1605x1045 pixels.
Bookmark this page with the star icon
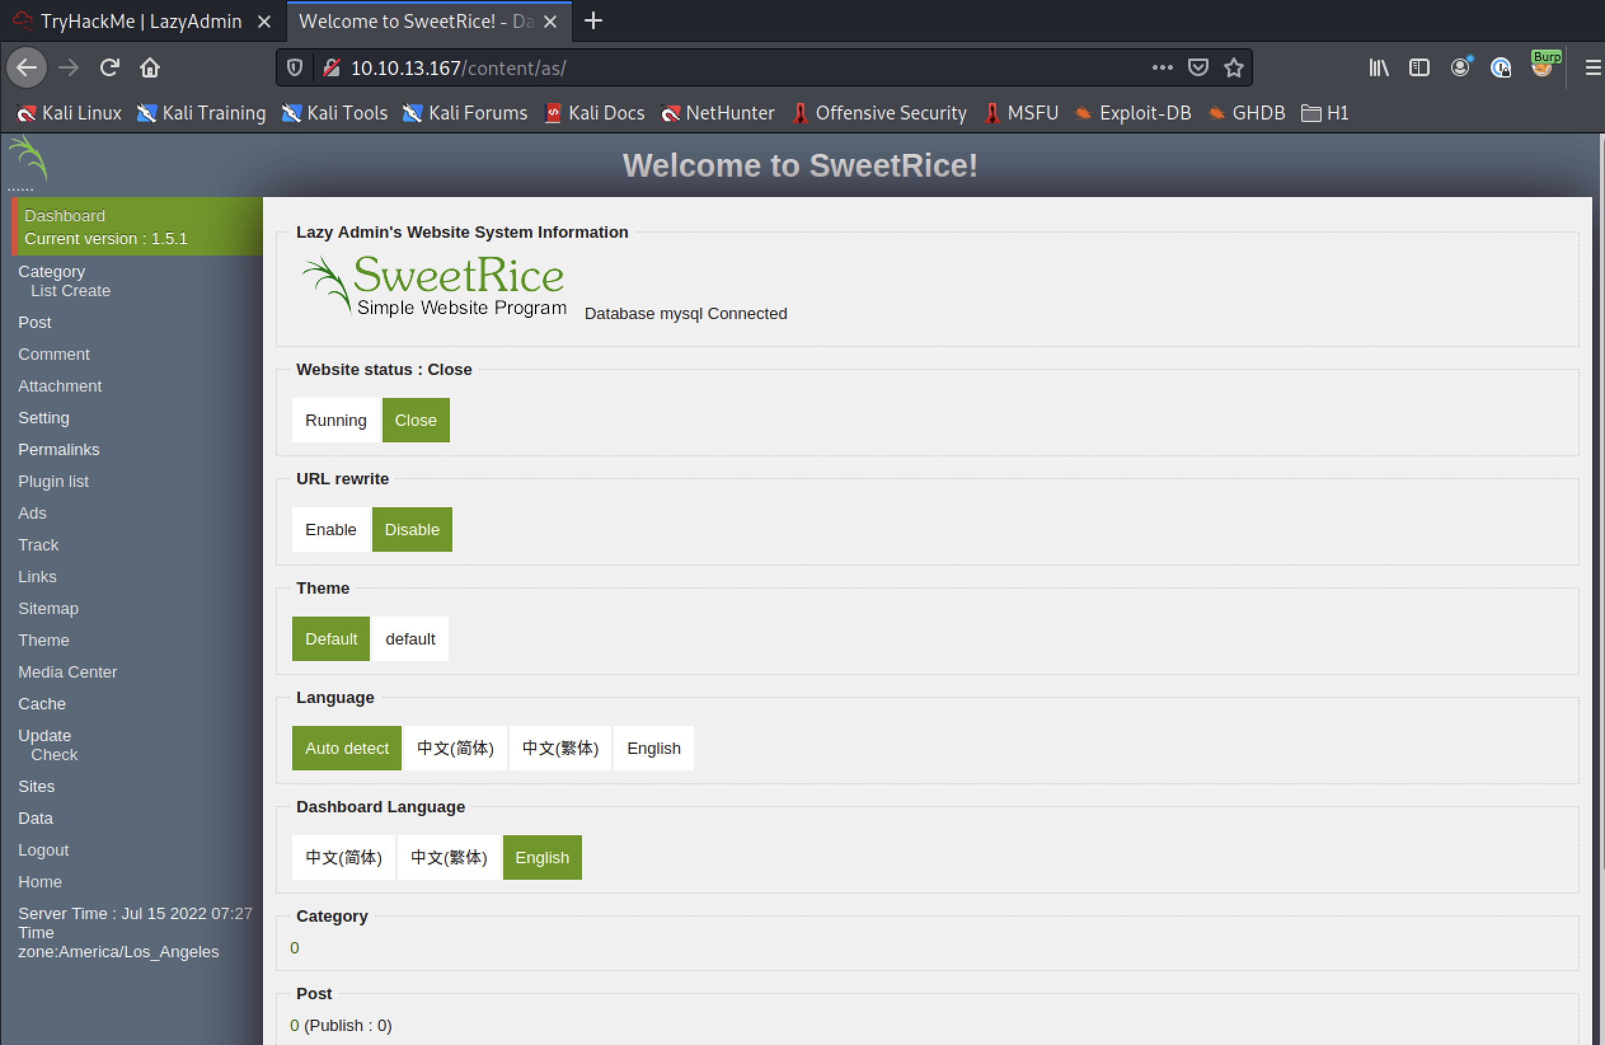point(1233,67)
